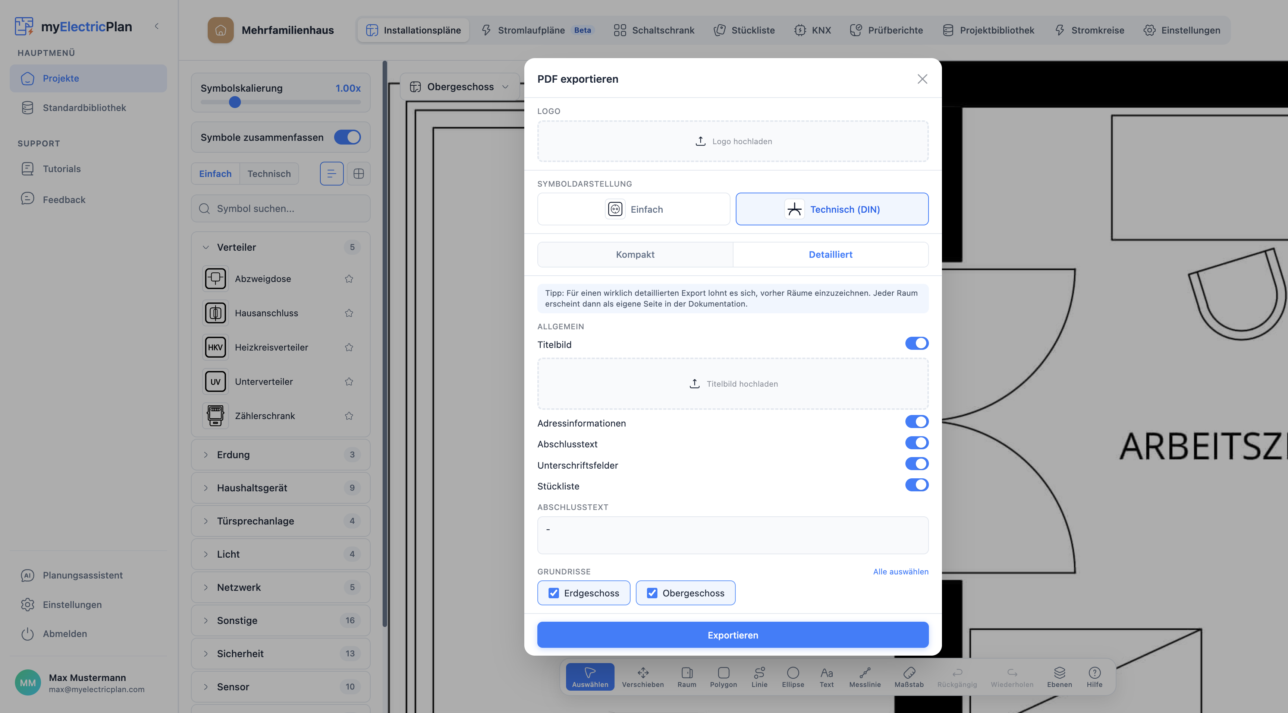Image resolution: width=1288 pixels, height=713 pixels.
Task: Upload a logo via Logo hochladen
Action: coord(732,142)
